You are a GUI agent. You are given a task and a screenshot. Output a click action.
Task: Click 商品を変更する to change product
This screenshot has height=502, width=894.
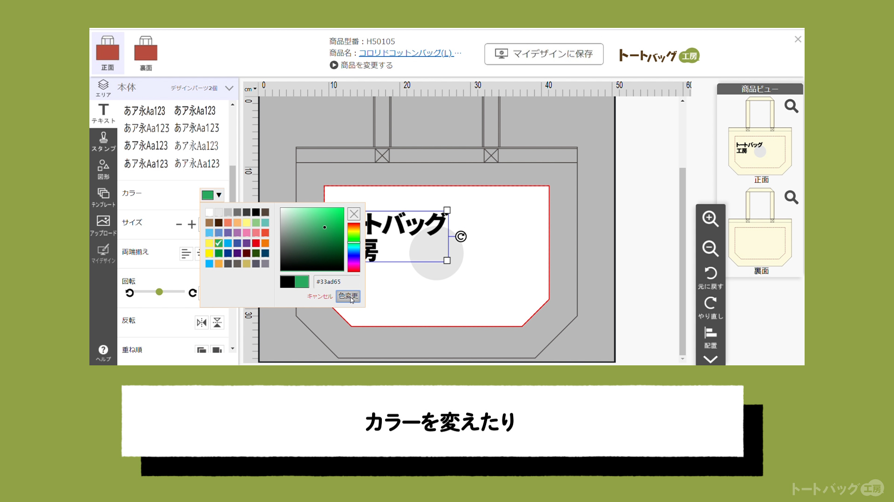[x=361, y=65]
